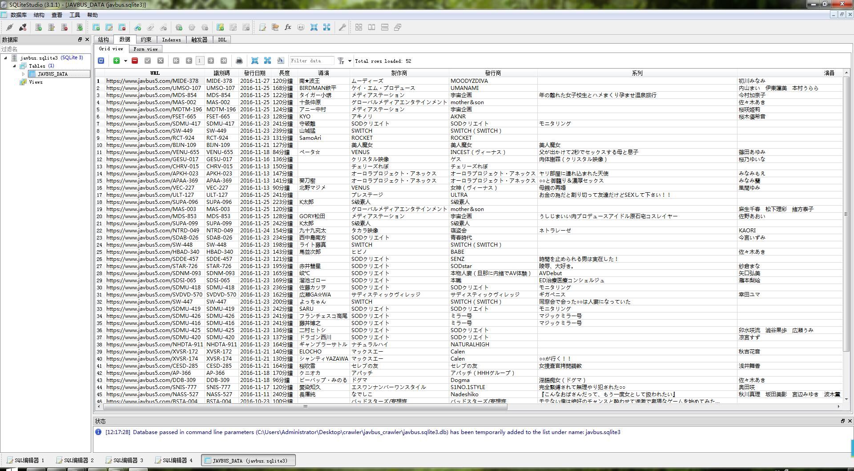This screenshot has width=854, height=471.
Task: Float the 数据库 panel
Action: click(80, 40)
